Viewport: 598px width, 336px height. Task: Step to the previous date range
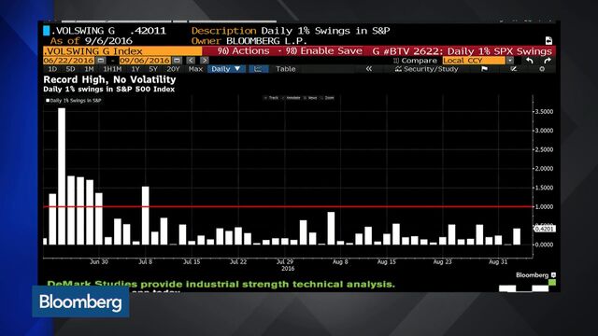(191, 61)
